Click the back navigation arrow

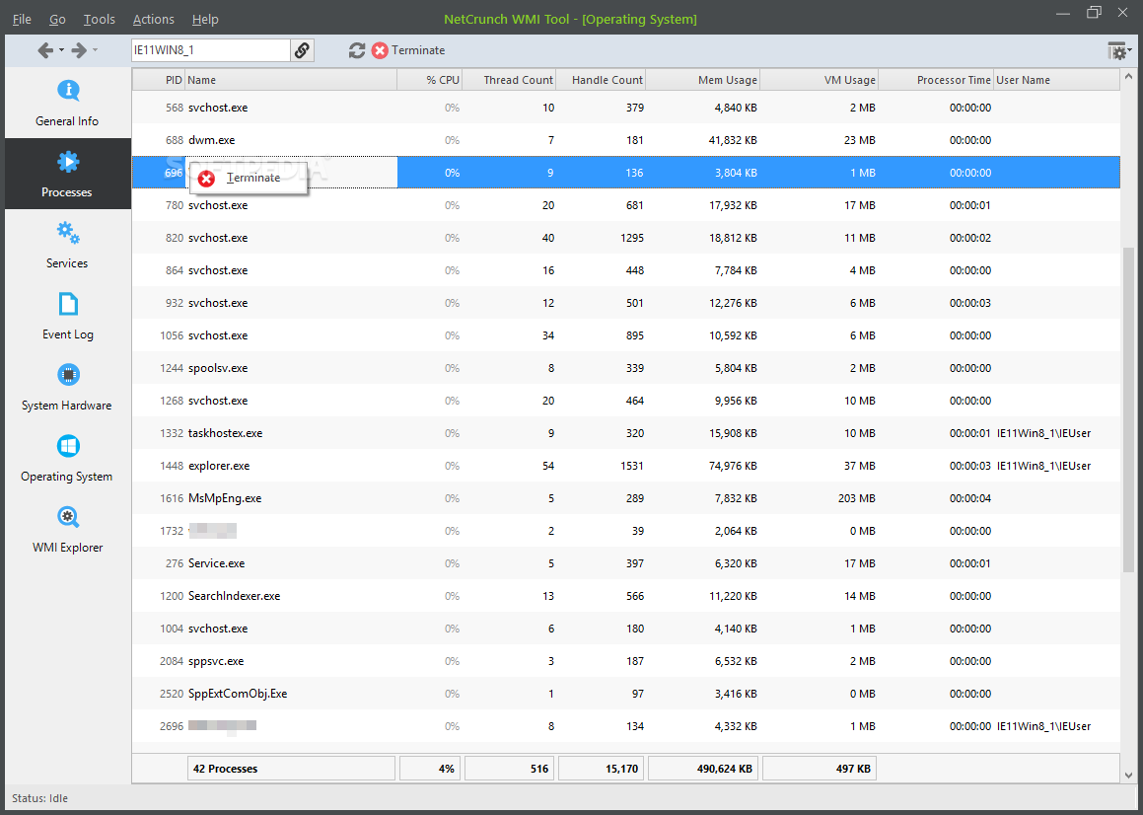[x=46, y=50]
